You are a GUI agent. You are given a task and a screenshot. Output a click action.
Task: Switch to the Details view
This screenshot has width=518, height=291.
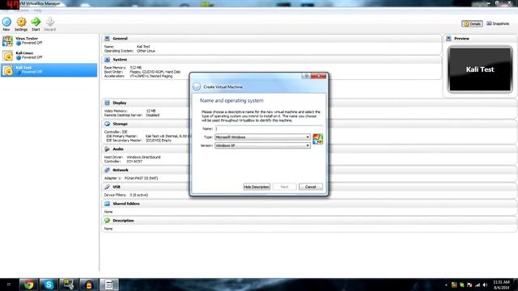pyautogui.click(x=472, y=23)
